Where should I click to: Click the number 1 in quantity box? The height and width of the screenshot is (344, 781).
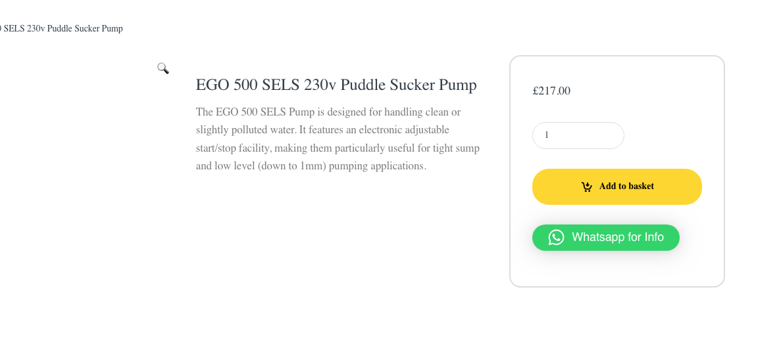(547, 135)
